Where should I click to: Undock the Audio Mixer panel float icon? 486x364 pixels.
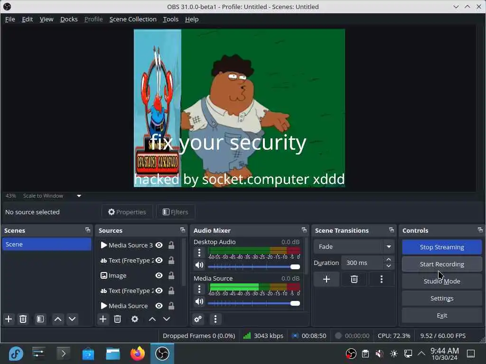pyautogui.click(x=304, y=230)
